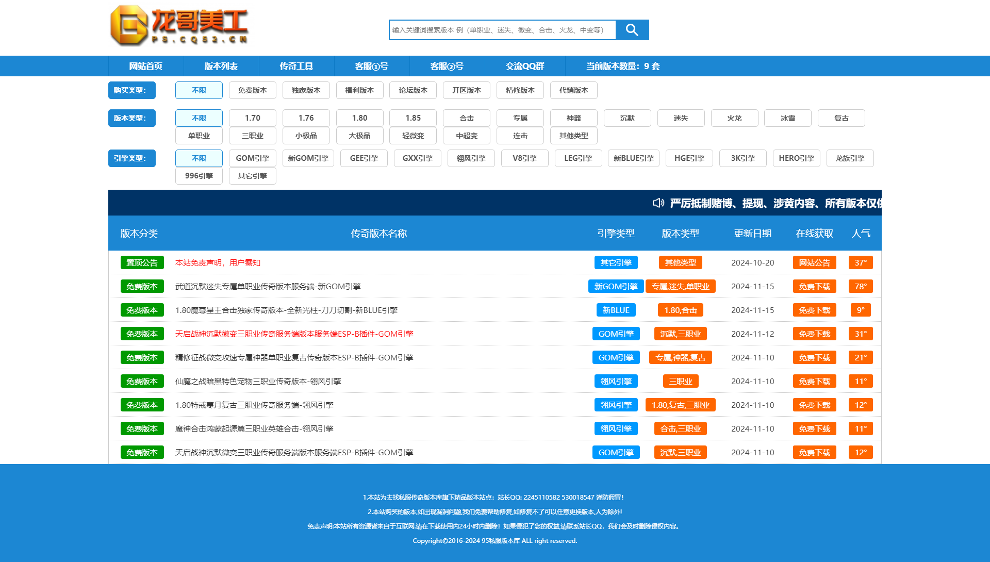Open 1.80魔尊星王合击独家 version link

click(286, 310)
